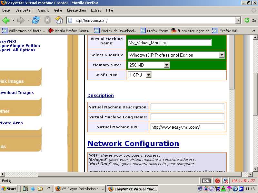Click the Virtual Machine Name input field
Screen dimensions: 258x193
(170, 43)
